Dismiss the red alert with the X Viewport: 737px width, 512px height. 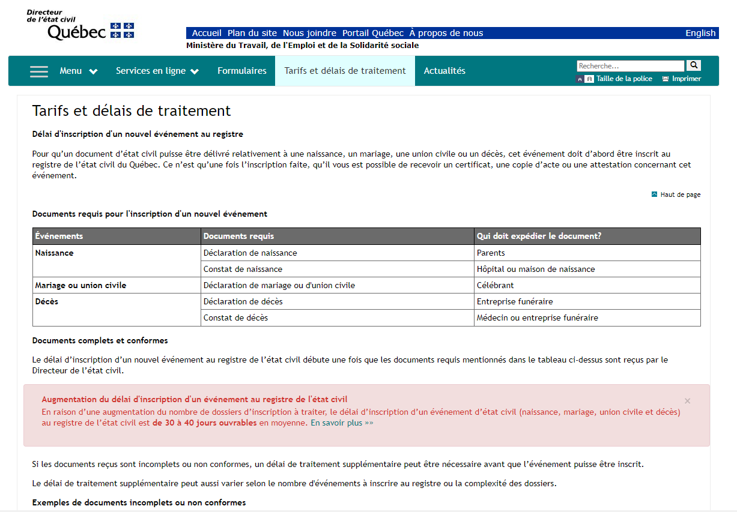687,401
